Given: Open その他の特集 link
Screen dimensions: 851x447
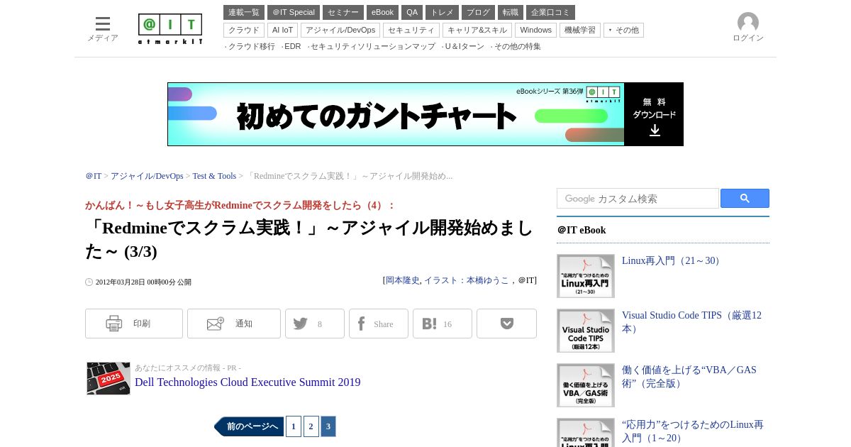Looking at the screenshot, I should tap(517, 46).
